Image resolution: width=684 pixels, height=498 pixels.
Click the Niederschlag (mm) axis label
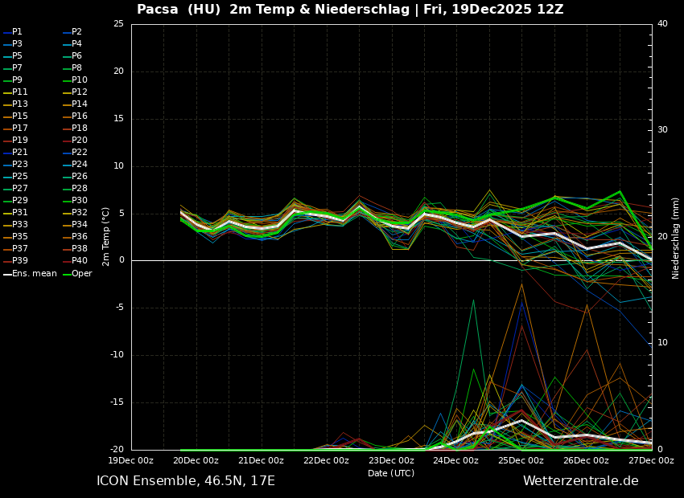pos(676,238)
